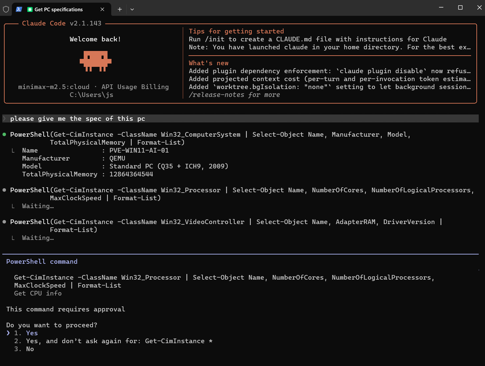
Task: Click the /release-notes for more text
Action: pyautogui.click(x=234, y=95)
